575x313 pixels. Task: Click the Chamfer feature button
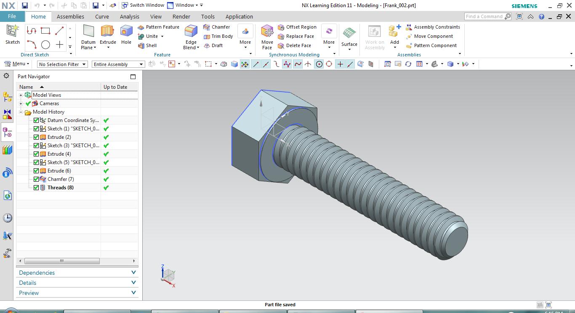point(216,27)
